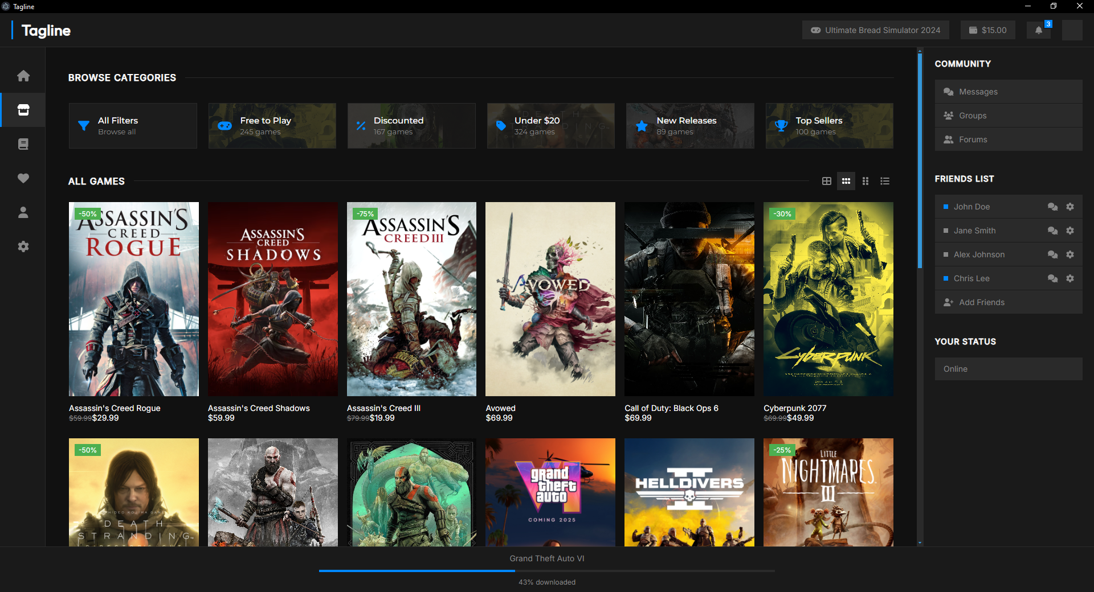The width and height of the screenshot is (1094, 592).
Task: Switch to medium grid view
Action: 846,181
